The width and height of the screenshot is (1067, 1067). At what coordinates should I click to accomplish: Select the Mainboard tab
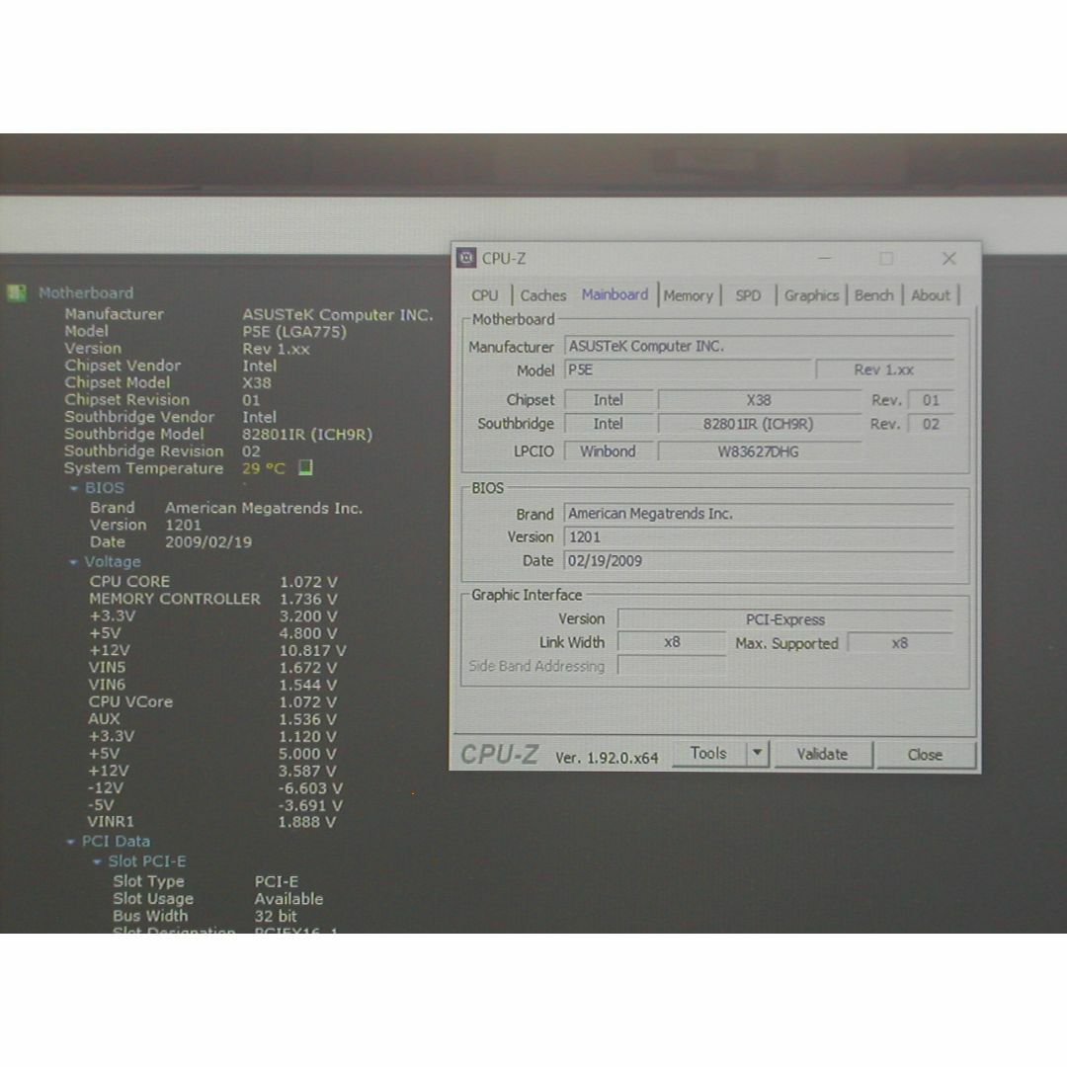coord(615,294)
